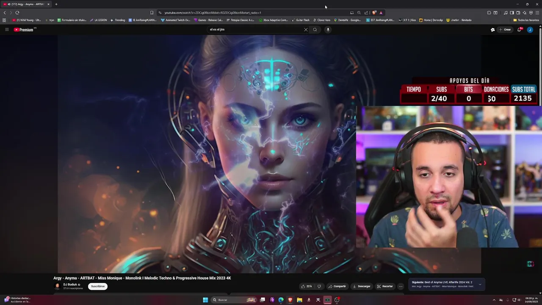Subscribe to DJ BuduA with Suscribirse
This screenshot has height=305, width=542.
click(98, 286)
